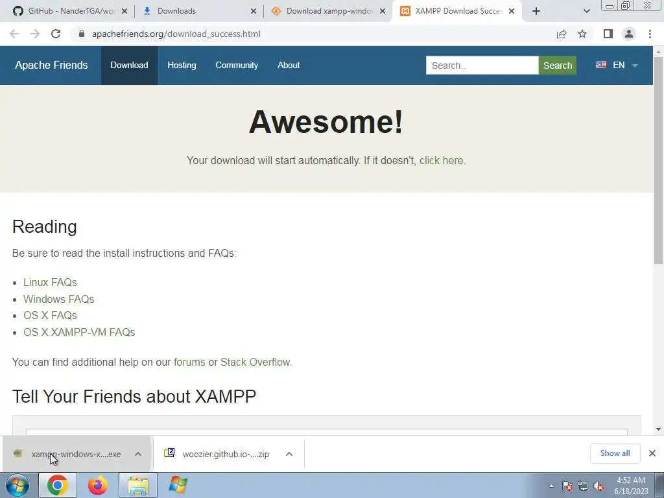664x498 pixels.
Task: Go to Apache Friends home link
Action: click(51, 65)
